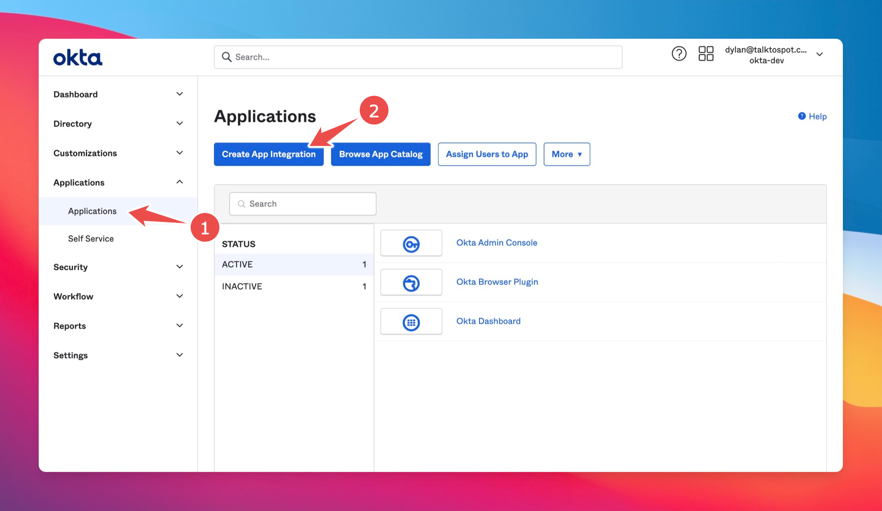882x511 pixels.
Task: Click the blue Help icon link
Action: [812, 116]
